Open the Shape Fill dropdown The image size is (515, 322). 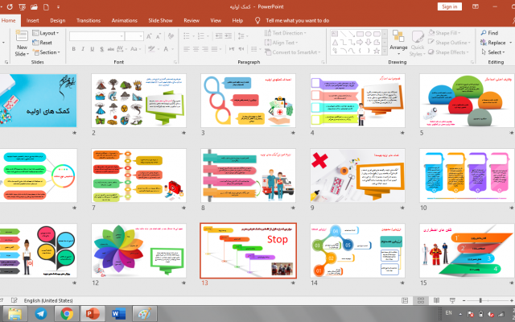[444, 33]
